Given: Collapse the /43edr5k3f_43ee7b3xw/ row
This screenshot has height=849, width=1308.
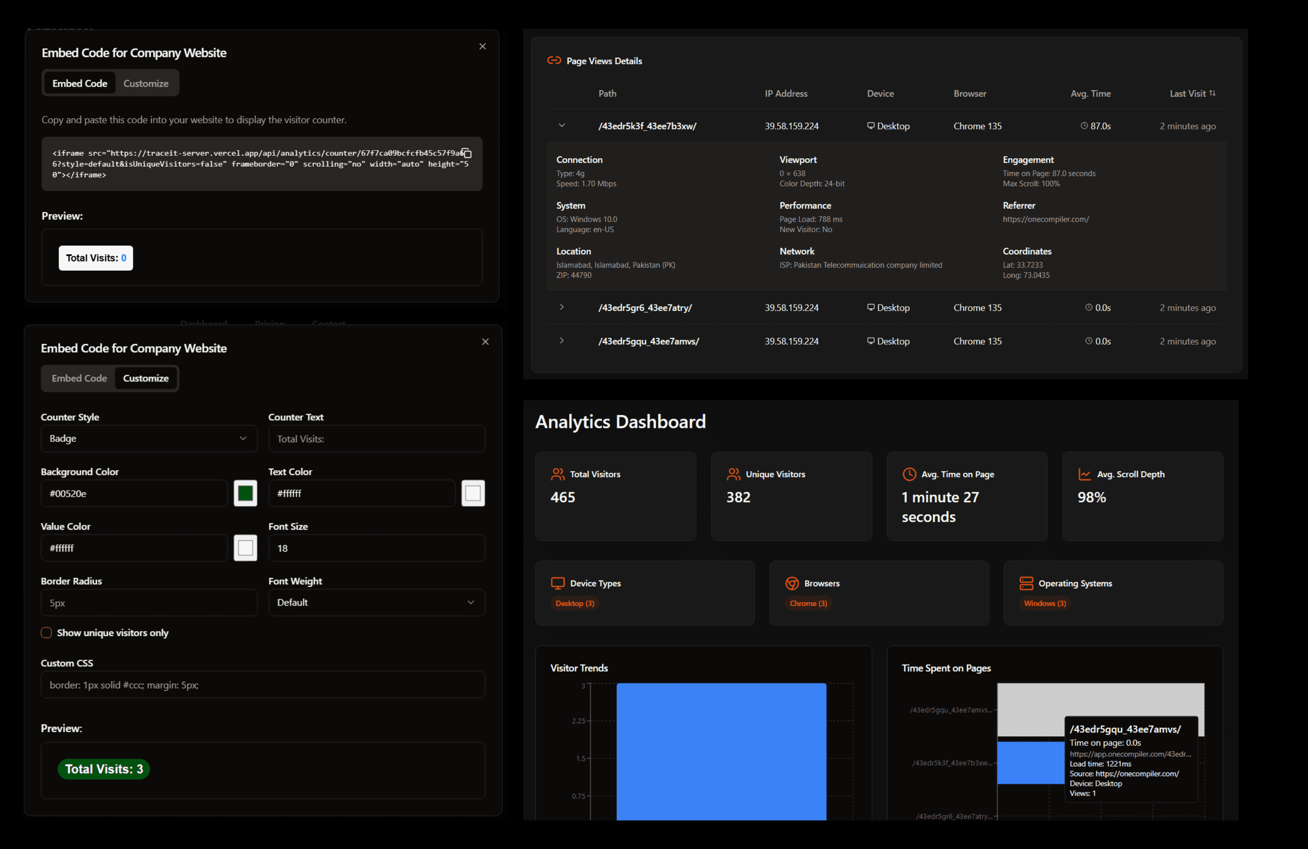Looking at the screenshot, I should (562, 126).
